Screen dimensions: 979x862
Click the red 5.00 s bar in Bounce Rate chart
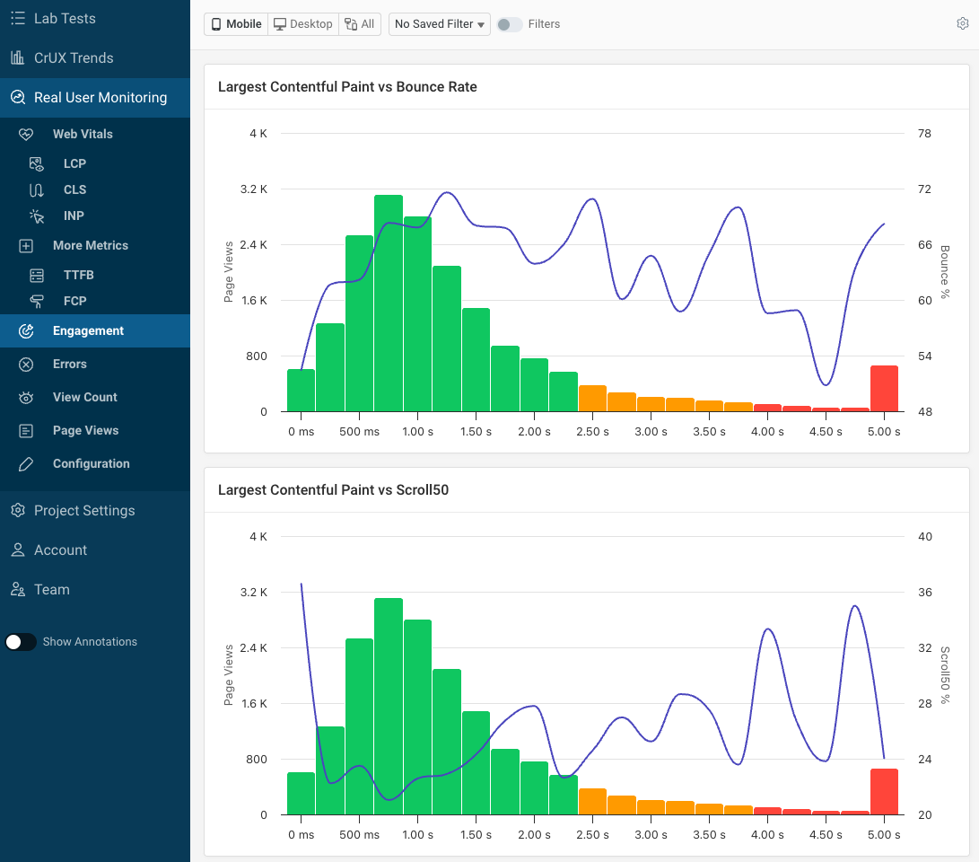click(884, 389)
